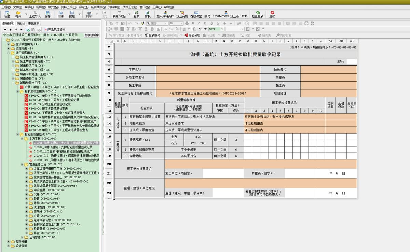Click the 编号 input field on the form
The width and height of the screenshot is (410, 252).
click(x=352, y=61)
